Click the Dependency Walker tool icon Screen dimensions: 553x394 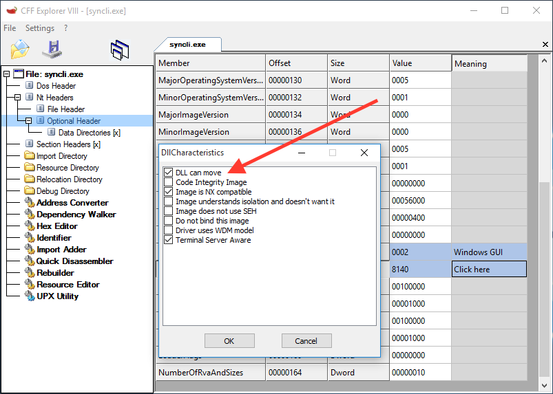pyautogui.click(x=30, y=214)
